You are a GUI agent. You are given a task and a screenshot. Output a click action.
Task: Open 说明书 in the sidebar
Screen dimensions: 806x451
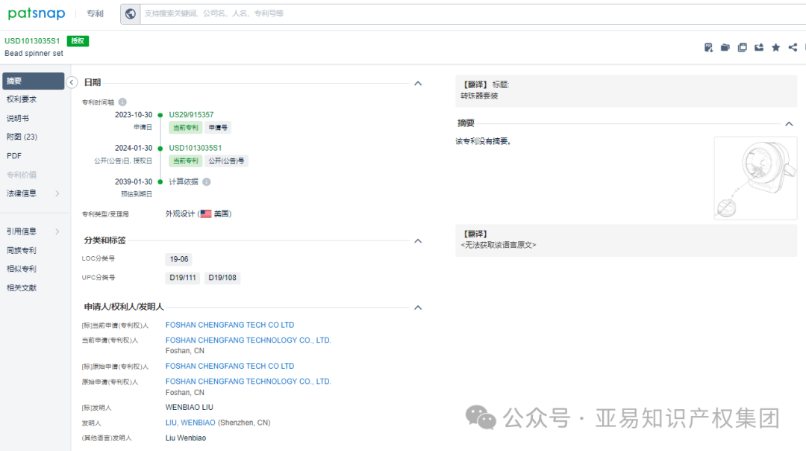(17, 118)
